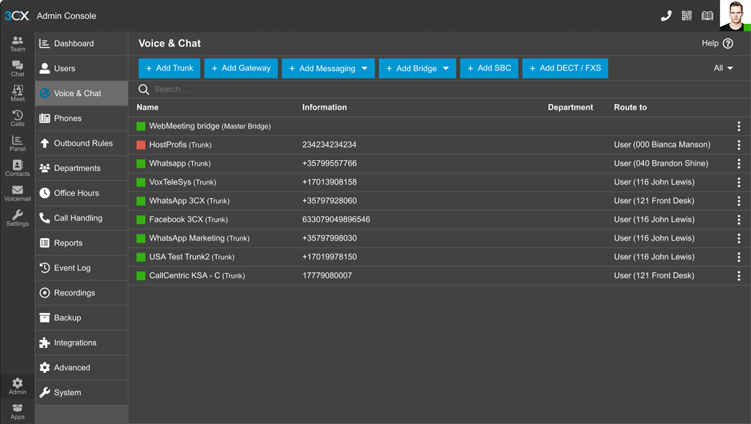
Task: Click the Information column header
Action: (324, 107)
